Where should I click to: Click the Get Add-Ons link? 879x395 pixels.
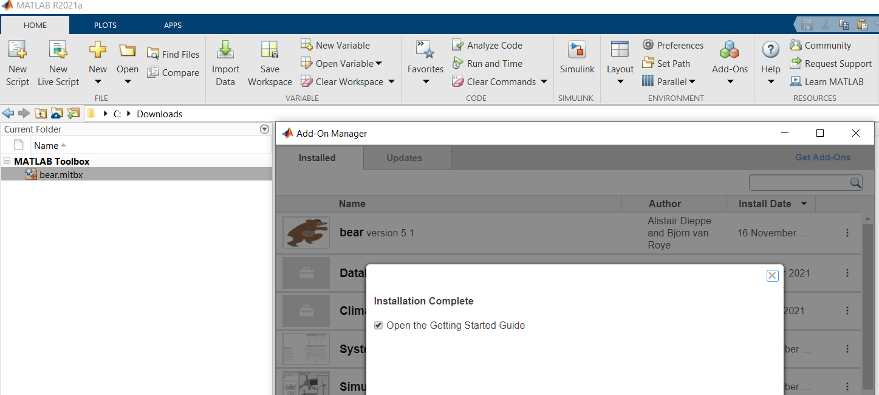pyautogui.click(x=823, y=157)
